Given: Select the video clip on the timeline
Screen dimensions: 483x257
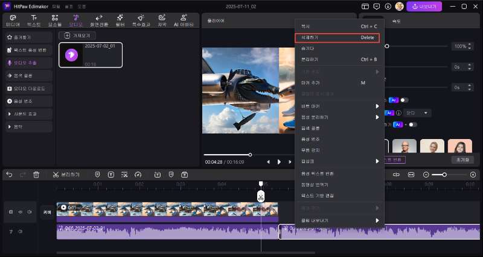Looking at the screenshot, I should pyautogui.click(x=168, y=212).
